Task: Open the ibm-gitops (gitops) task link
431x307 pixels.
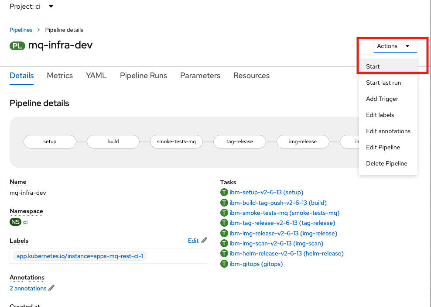Action: pos(256,264)
